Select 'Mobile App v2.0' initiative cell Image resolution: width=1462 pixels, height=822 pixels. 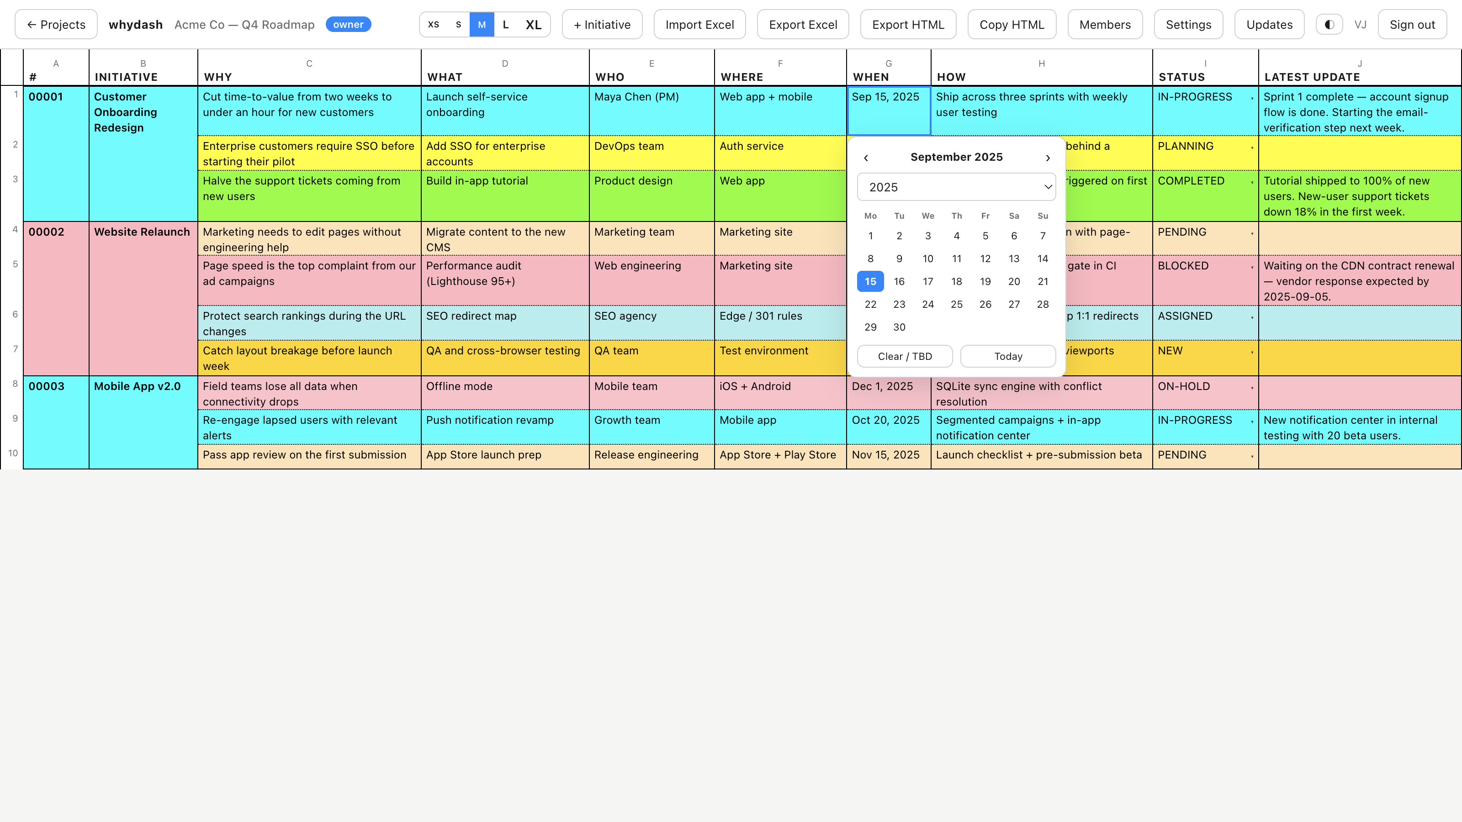tap(143, 422)
